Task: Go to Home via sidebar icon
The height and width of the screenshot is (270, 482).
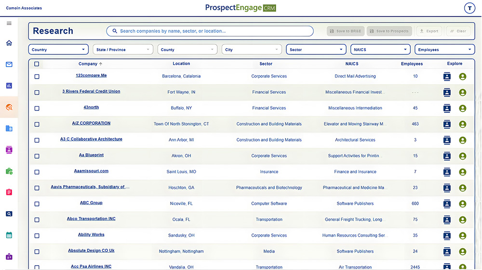Action: [x=9, y=43]
